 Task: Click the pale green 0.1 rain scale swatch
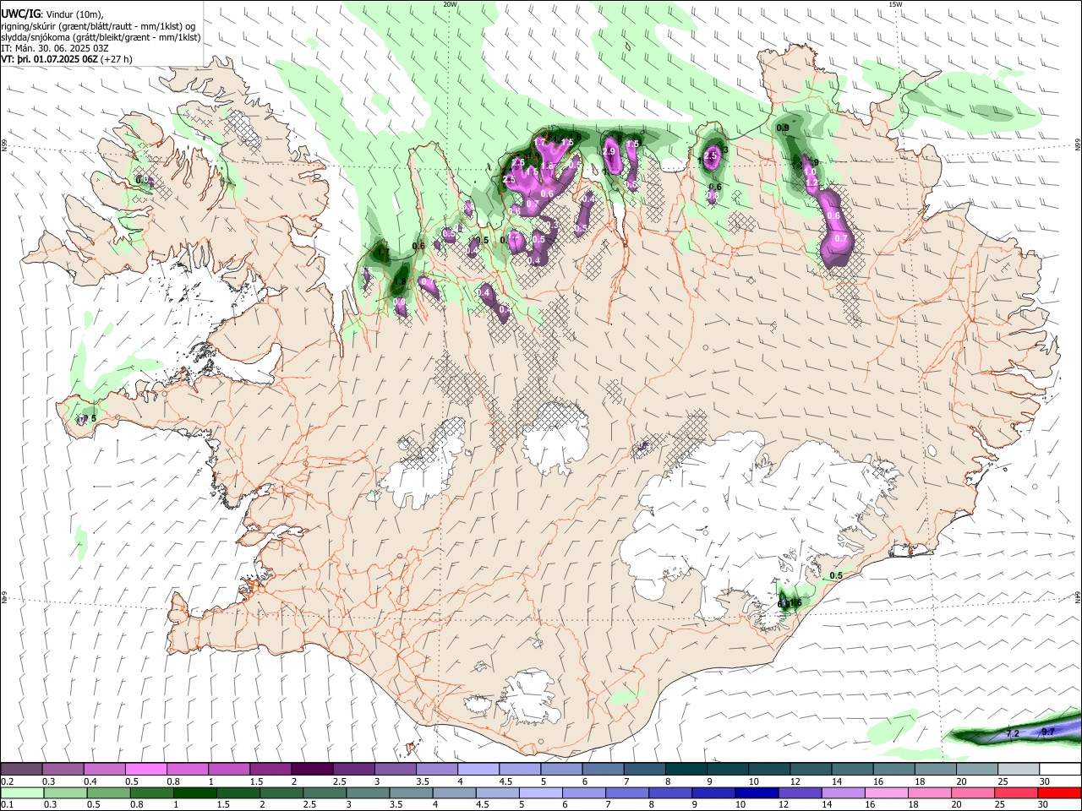click(22, 793)
